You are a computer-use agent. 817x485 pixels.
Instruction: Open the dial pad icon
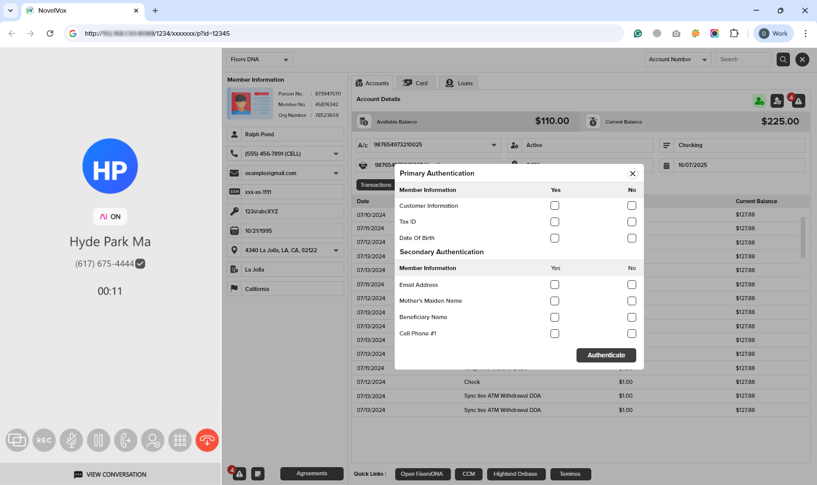[x=179, y=440]
